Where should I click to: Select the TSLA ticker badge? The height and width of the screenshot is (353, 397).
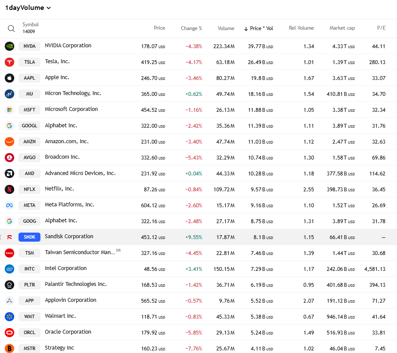pos(29,62)
